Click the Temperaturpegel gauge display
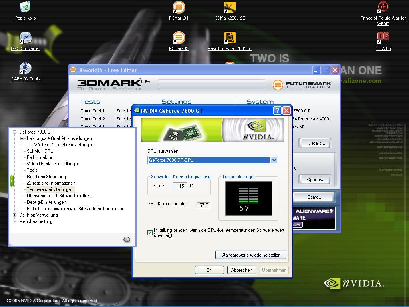 pyautogui.click(x=248, y=199)
